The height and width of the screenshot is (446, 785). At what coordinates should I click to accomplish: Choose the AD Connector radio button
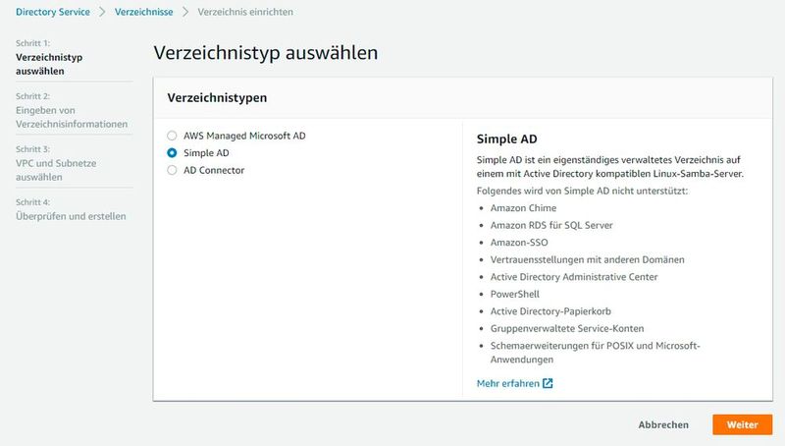pos(172,170)
